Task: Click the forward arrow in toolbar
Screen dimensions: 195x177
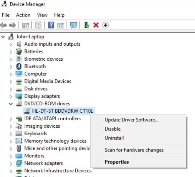Action: click(13, 25)
